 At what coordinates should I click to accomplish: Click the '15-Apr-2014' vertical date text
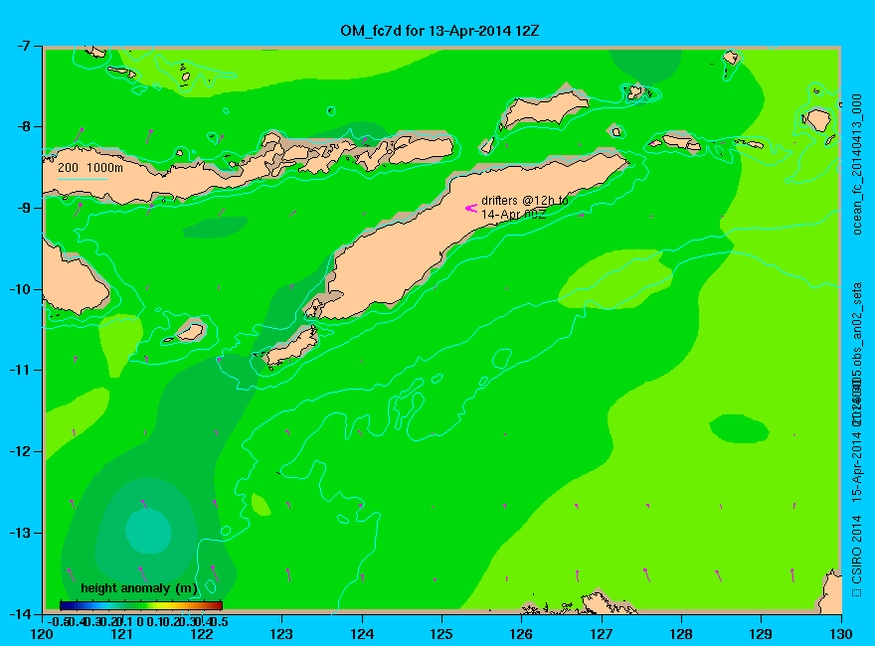856,463
